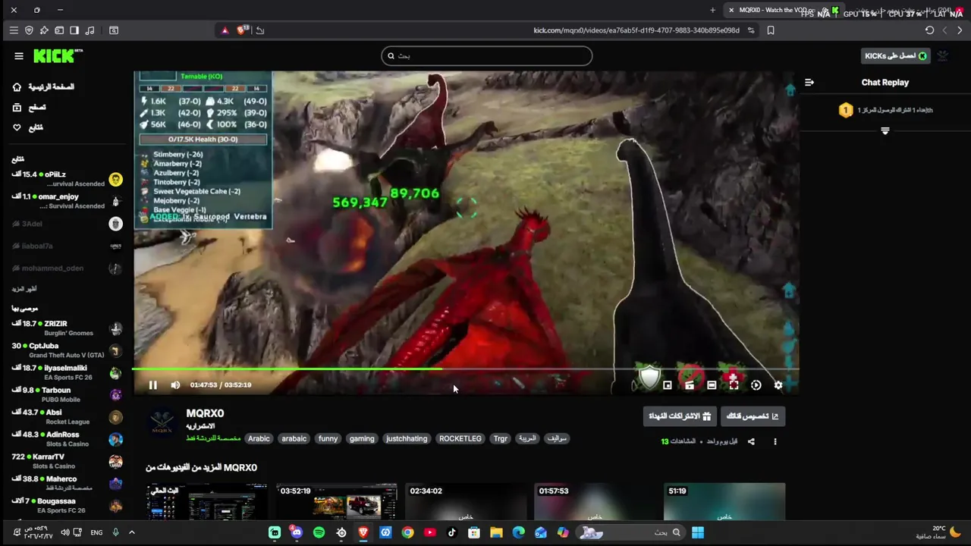This screenshot has height=546, width=971.
Task: Open a new browser tab
Action: (712, 10)
